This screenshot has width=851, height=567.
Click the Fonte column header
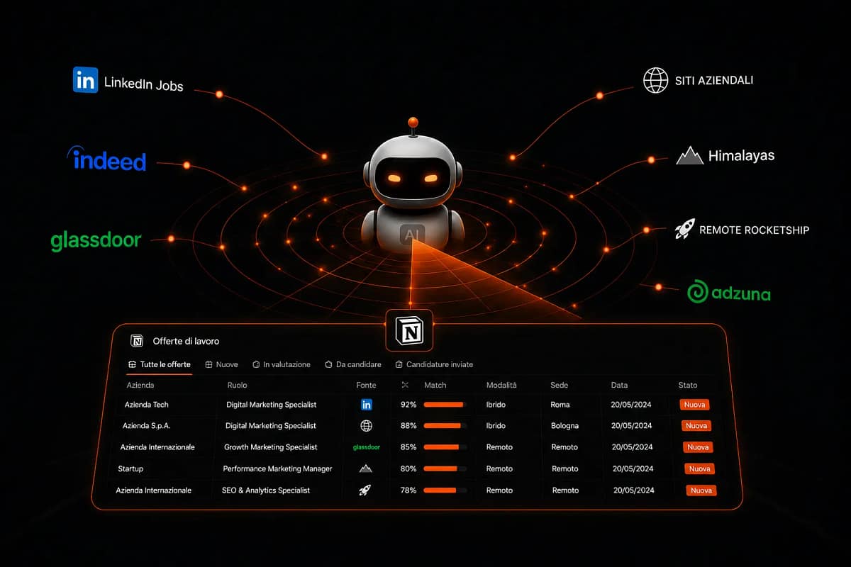367,385
